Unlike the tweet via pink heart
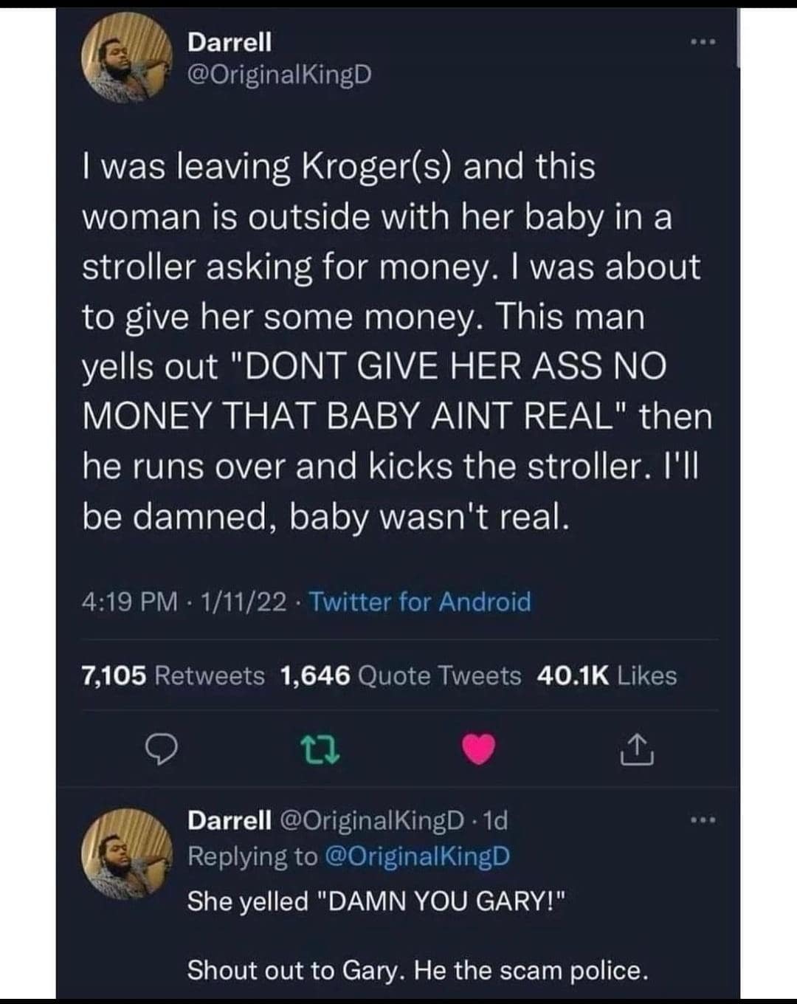 pos(478,750)
